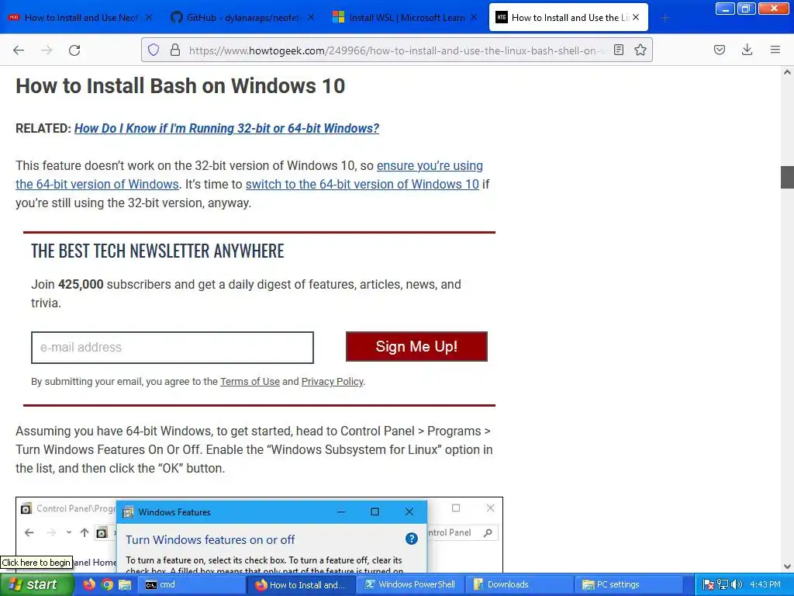Open the tracking protection shield icon
The height and width of the screenshot is (596, 794).
[154, 50]
